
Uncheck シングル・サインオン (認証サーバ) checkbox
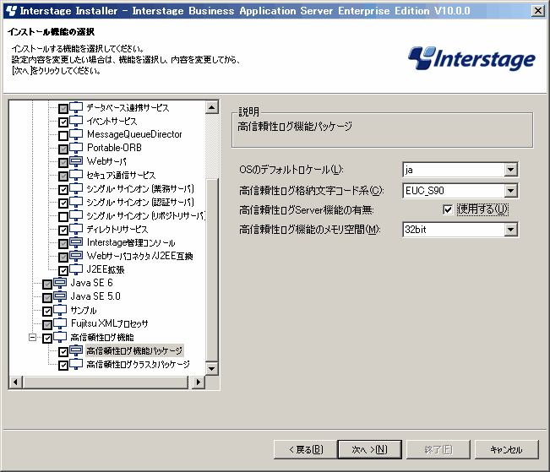[x=63, y=203]
